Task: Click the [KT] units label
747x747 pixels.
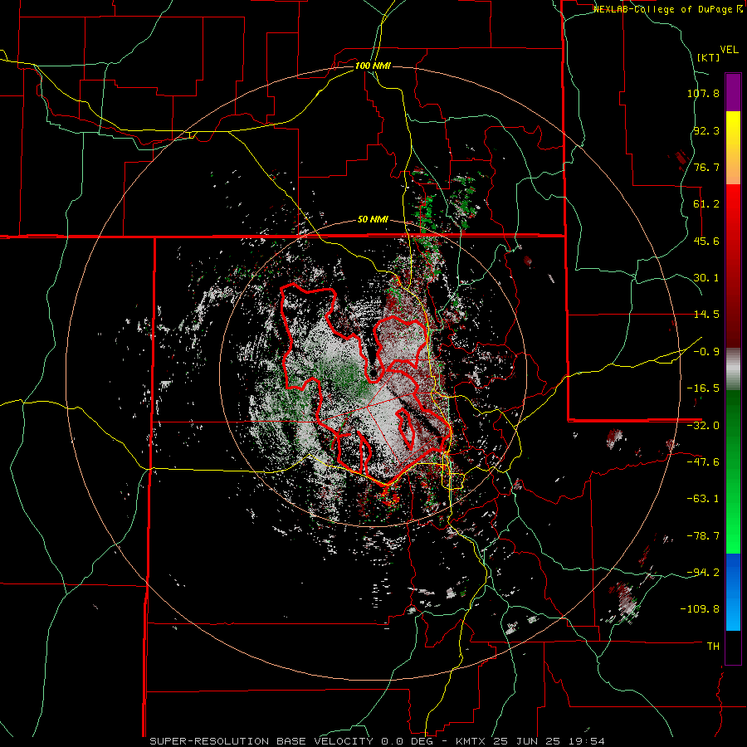Action: point(708,57)
